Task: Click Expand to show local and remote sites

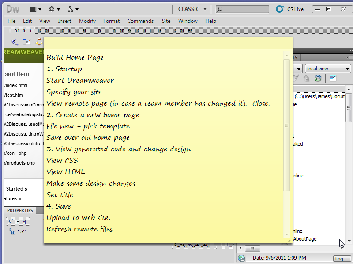Action: point(333,78)
